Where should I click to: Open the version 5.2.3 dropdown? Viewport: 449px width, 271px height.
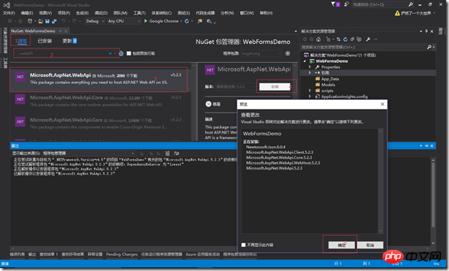pyautogui.click(x=236, y=86)
